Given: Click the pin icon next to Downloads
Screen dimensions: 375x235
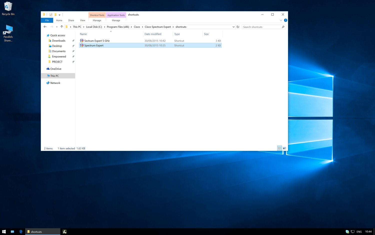Looking at the screenshot, I should tap(73, 41).
